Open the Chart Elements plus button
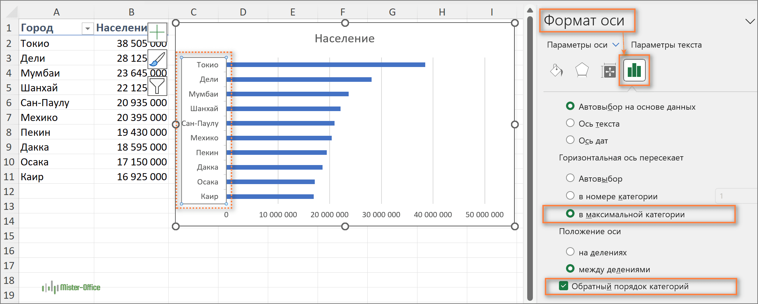 (157, 33)
